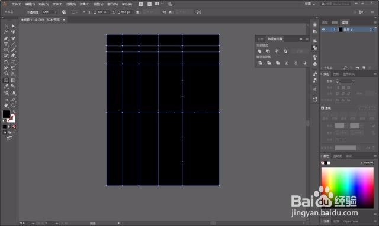Open stroke weight dropdown in Stroke panel

[x=354, y=81]
